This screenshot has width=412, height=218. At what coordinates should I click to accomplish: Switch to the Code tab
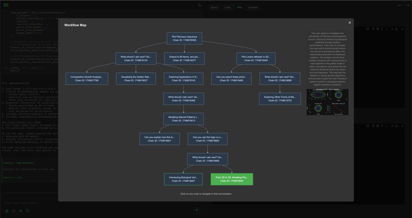228,7
